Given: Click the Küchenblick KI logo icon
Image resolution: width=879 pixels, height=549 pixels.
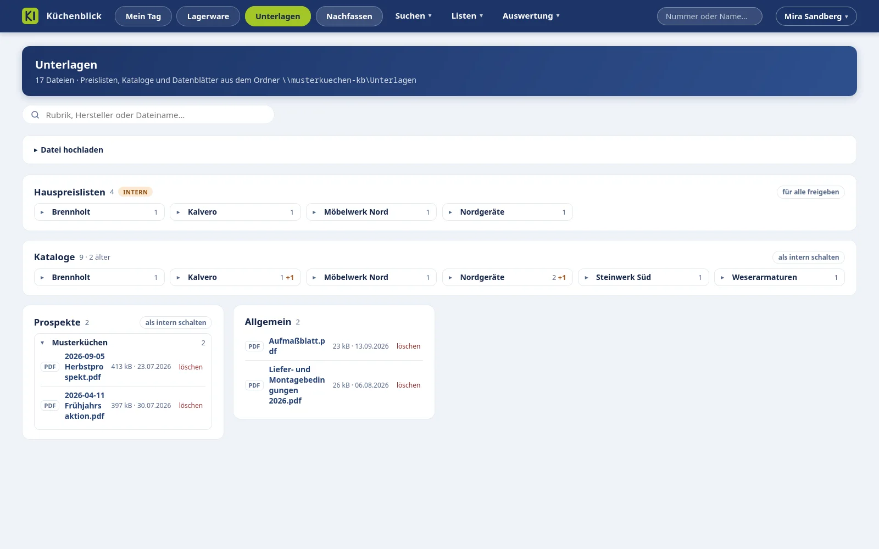Looking at the screenshot, I should (x=30, y=16).
